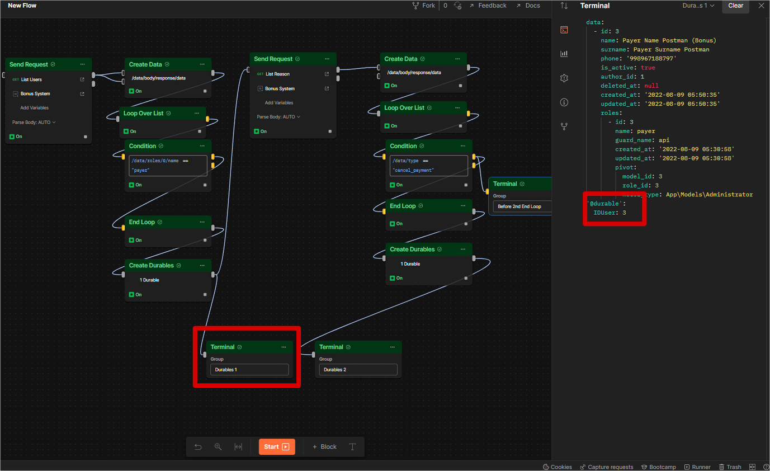Screen dimensions: 770x471
Task: Edit the Before 2nd End Loop group field
Action: [x=522, y=206]
